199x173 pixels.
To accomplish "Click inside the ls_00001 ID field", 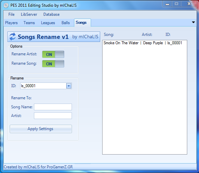I will pos(43,86).
